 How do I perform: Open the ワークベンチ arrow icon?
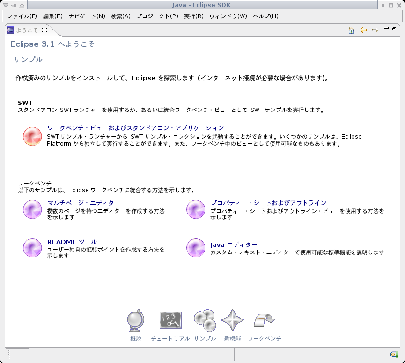tap(265, 320)
